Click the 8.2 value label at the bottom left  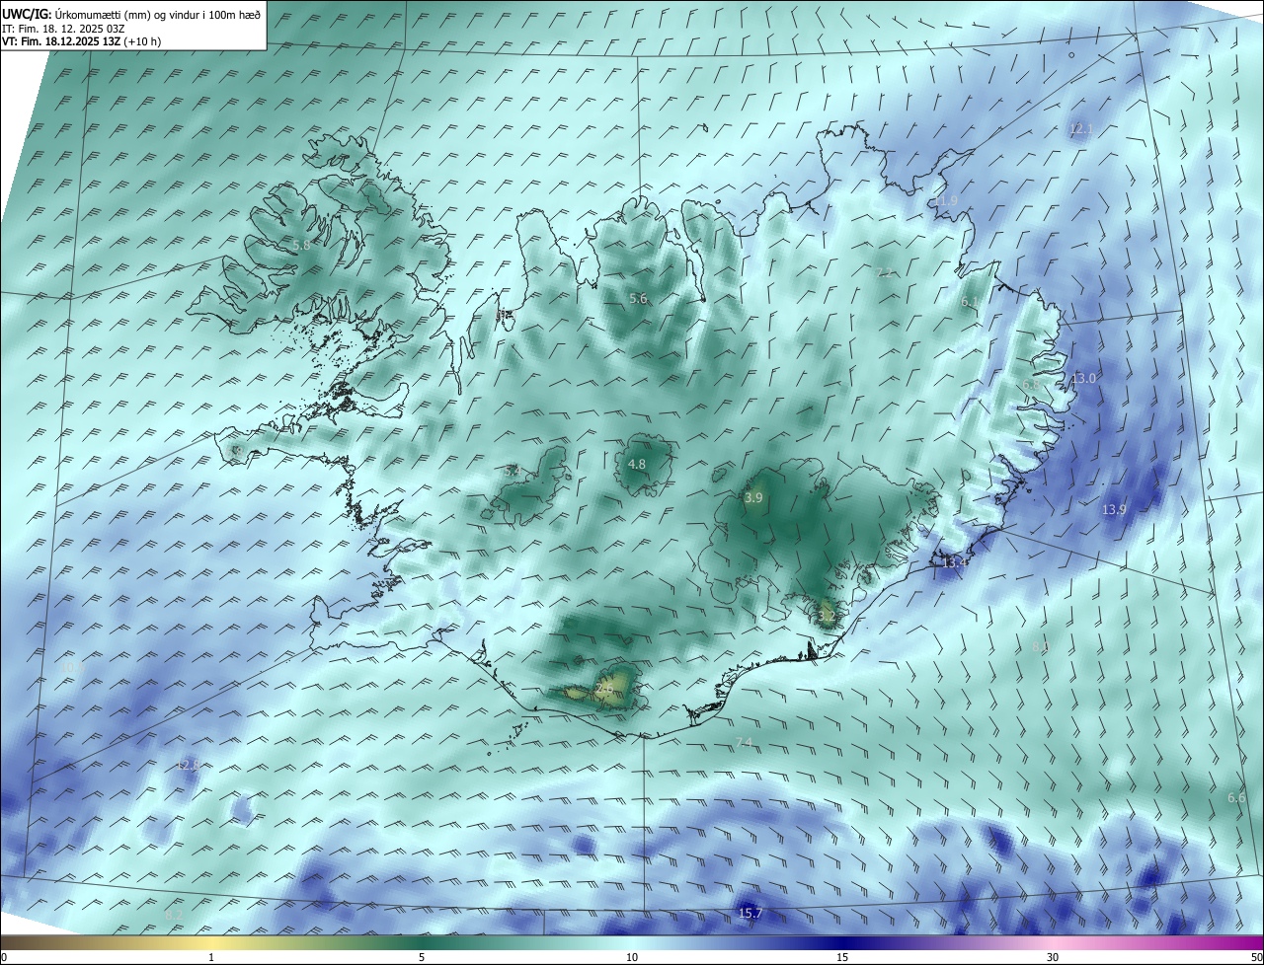(x=173, y=915)
